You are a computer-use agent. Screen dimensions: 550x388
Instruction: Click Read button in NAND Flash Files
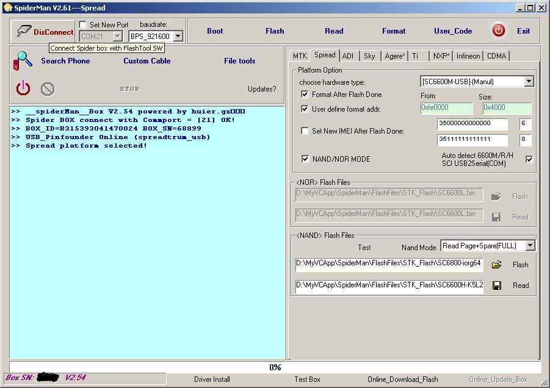521,286
